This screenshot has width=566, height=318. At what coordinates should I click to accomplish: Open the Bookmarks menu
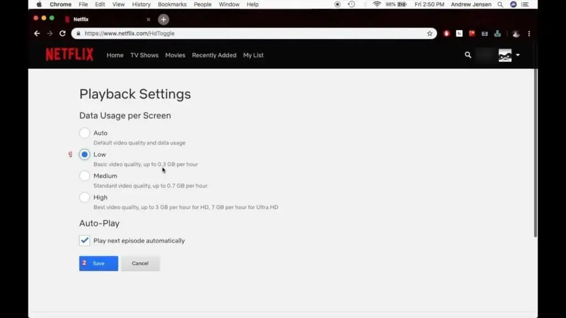tap(172, 4)
